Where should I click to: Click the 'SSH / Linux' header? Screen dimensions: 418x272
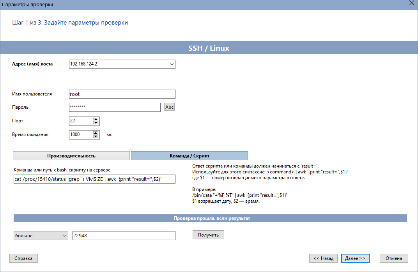click(x=209, y=48)
